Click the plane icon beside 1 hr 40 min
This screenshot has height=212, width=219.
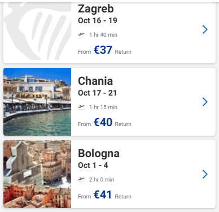[81, 34]
